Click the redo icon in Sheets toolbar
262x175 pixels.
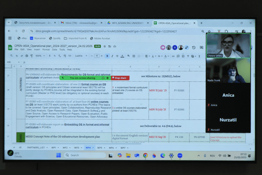coord(22,56)
